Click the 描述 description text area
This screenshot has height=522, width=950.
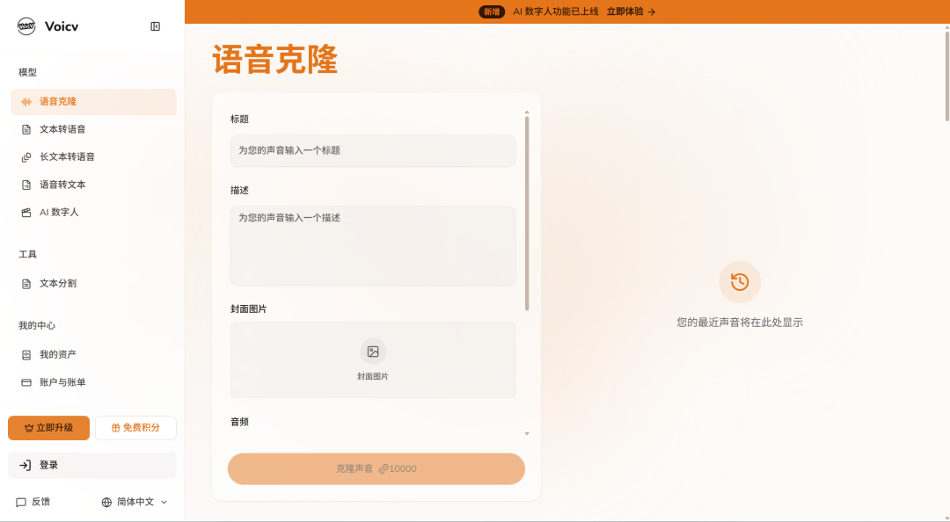click(x=373, y=245)
